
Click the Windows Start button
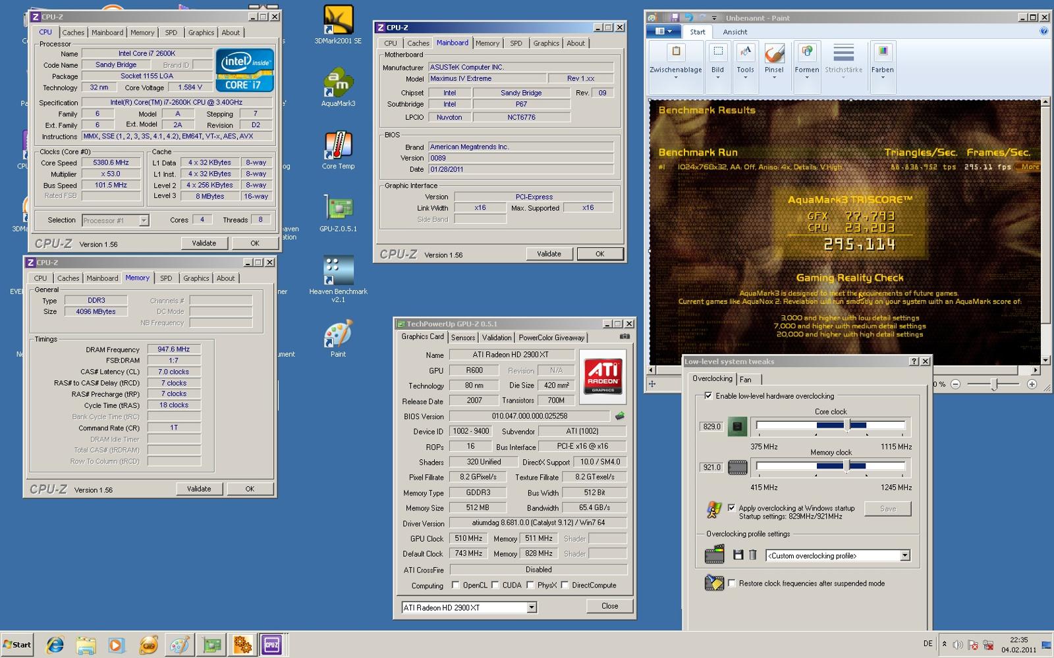17,645
